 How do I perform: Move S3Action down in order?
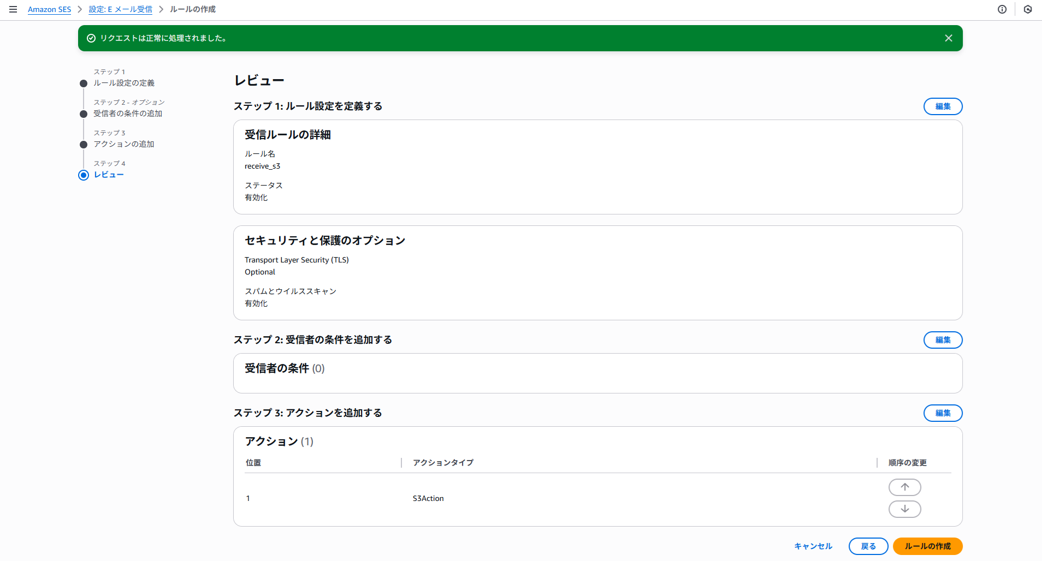click(904, 509)
